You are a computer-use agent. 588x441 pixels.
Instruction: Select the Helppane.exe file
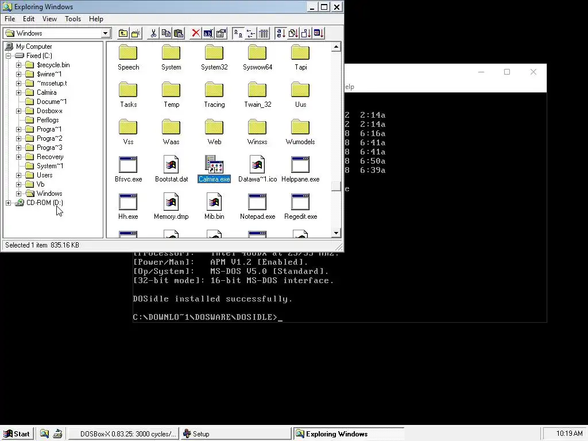click(300, 169)
